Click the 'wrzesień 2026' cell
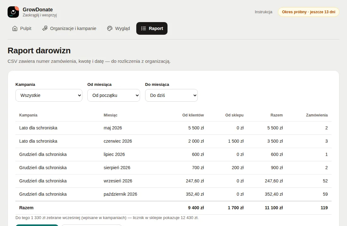 (x=118, y=181)
